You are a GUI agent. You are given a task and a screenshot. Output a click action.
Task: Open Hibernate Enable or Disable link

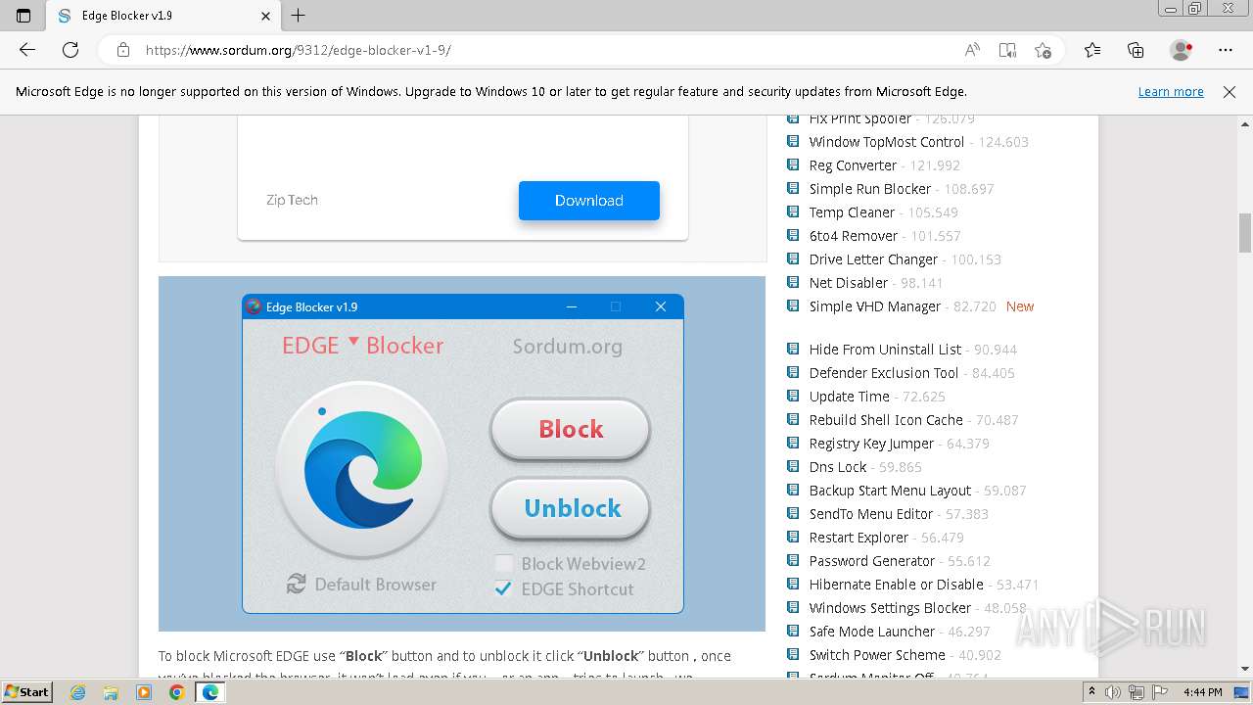click(x=897, y=585)
